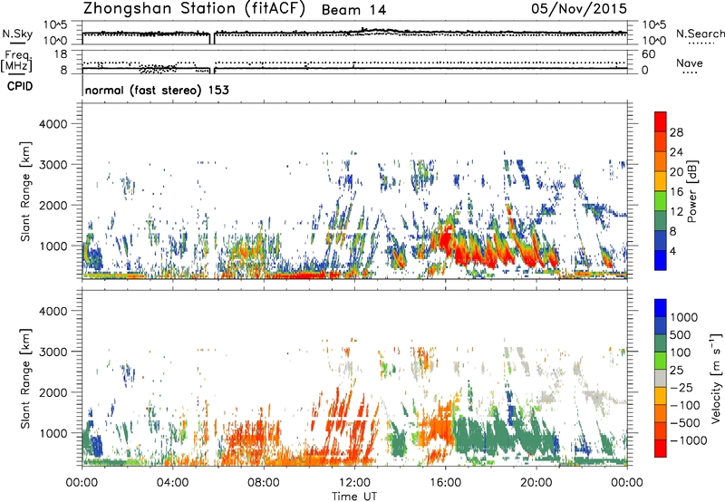Click the '20:00' time axis label

[x=536, y=483]
